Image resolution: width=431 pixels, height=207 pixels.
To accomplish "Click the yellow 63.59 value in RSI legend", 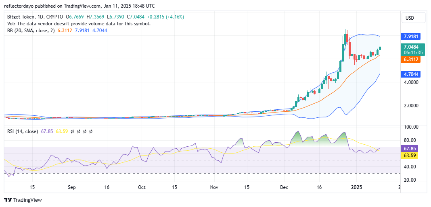I will tap(61, 131).
